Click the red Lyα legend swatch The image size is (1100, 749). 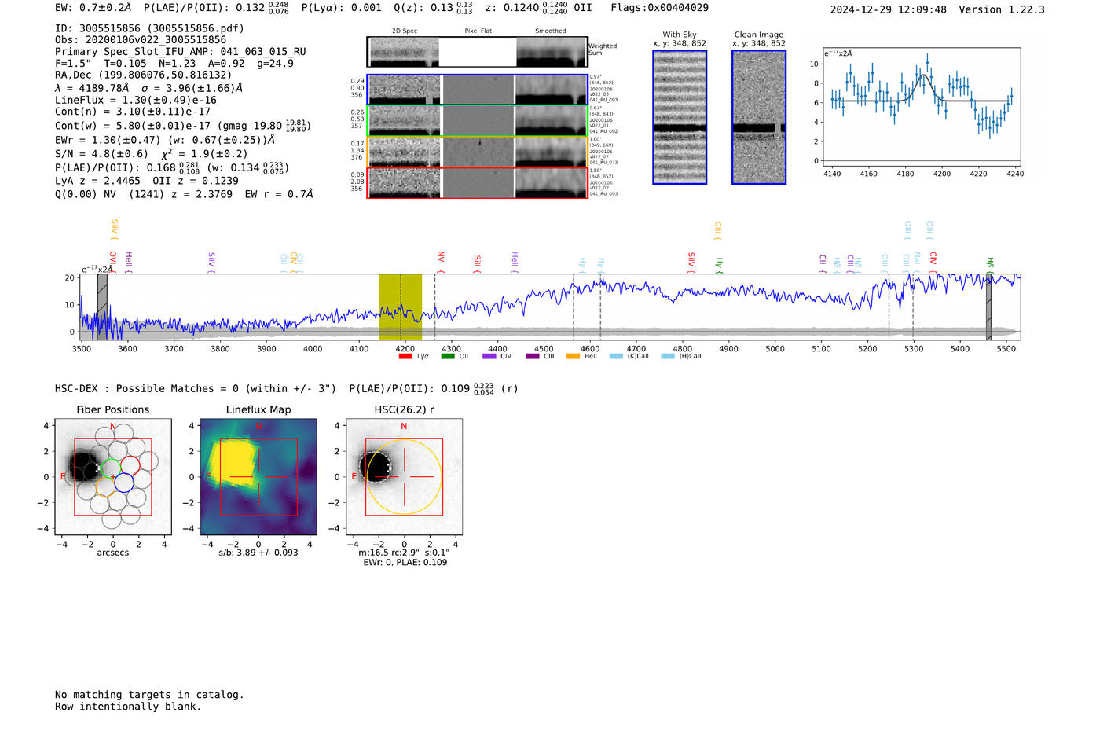pos(405,356)
